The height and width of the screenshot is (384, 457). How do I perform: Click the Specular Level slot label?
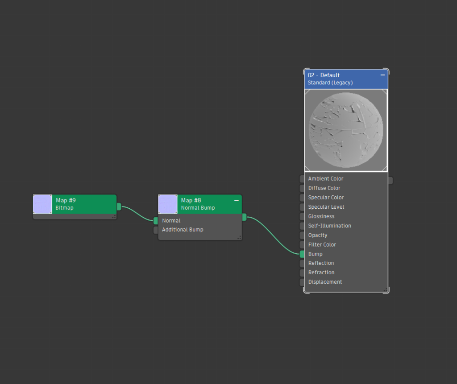pyautogui.click(x=326, y=207)
